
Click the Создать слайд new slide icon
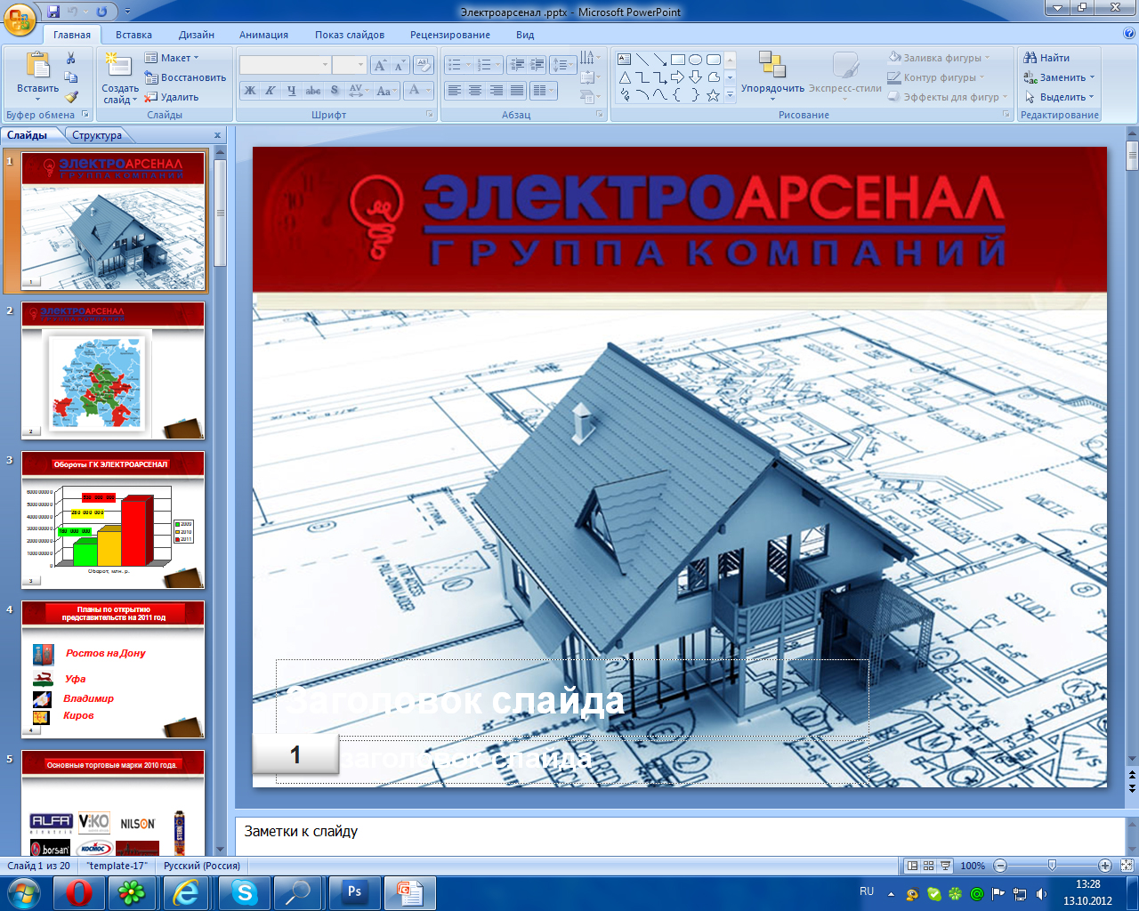pyautogui.click(x=117, y=64)
